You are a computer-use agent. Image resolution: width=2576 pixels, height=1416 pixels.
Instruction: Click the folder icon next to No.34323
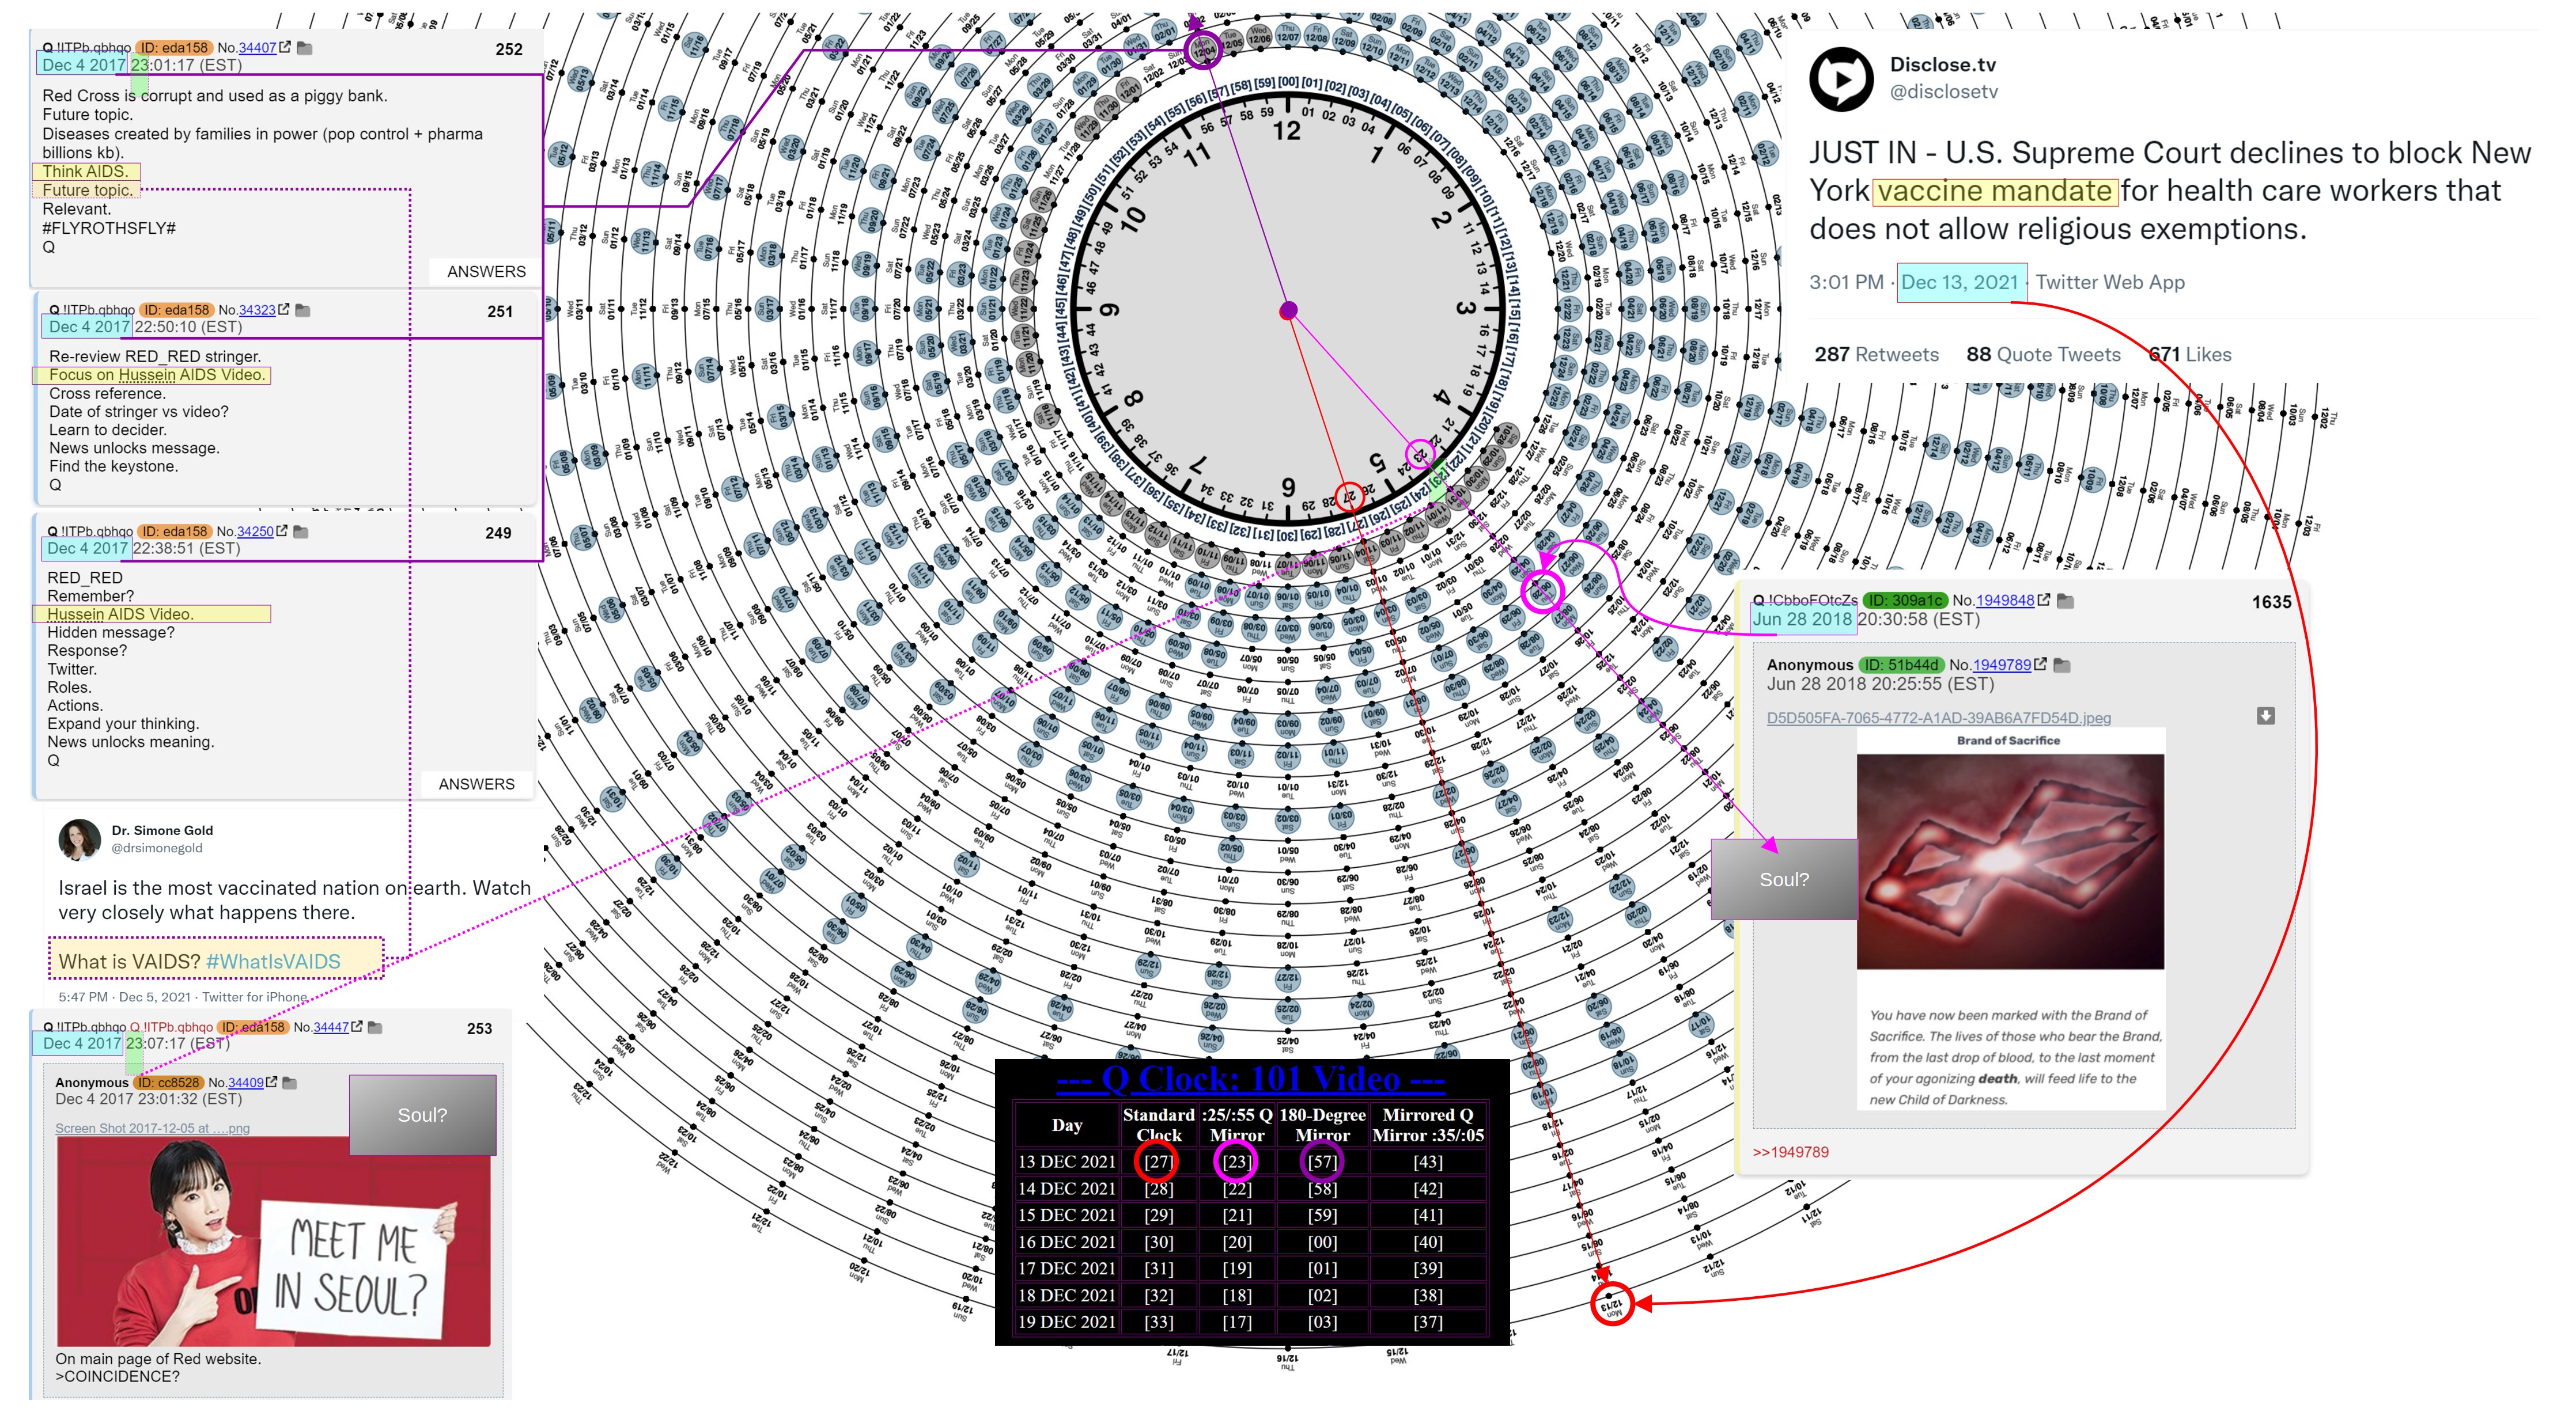tap(304, 310)
